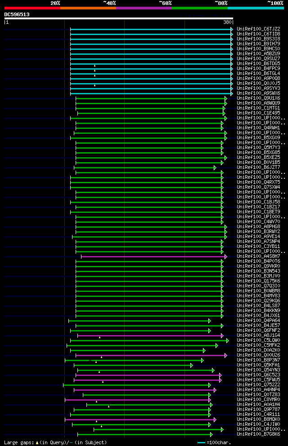Select the UniRef100_Q4RWH1 label
Viewport: 288px width, 446px height.
[x=258, y=128]
